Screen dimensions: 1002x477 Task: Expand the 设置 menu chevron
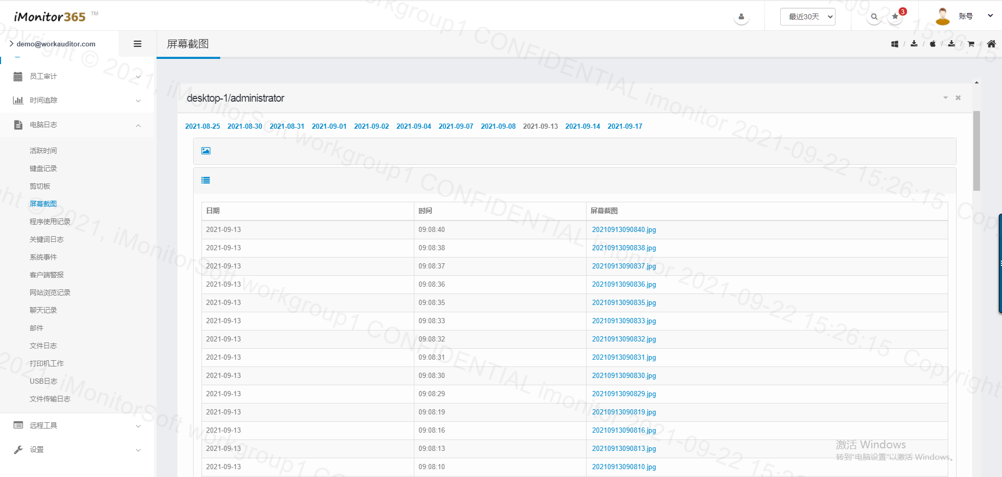pos(138,450)
